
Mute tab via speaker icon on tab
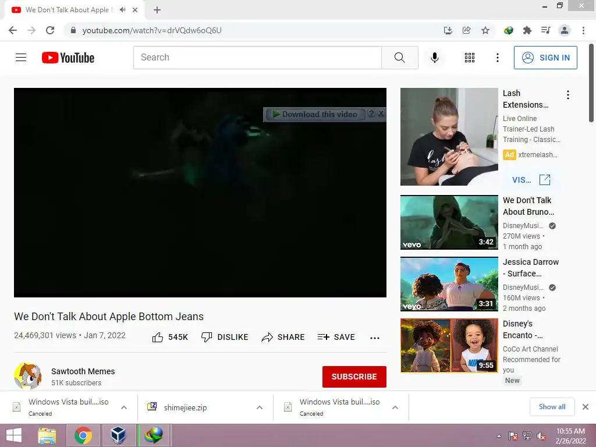click(122, 10)
